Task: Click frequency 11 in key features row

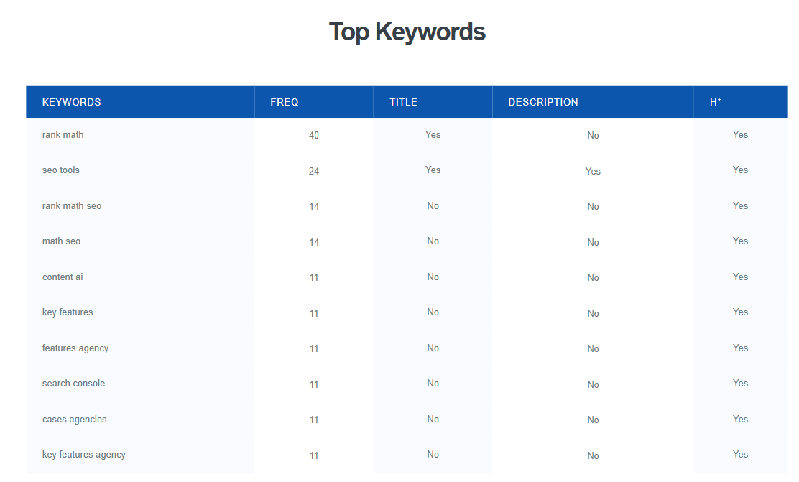Action: [x=314, y=313]
